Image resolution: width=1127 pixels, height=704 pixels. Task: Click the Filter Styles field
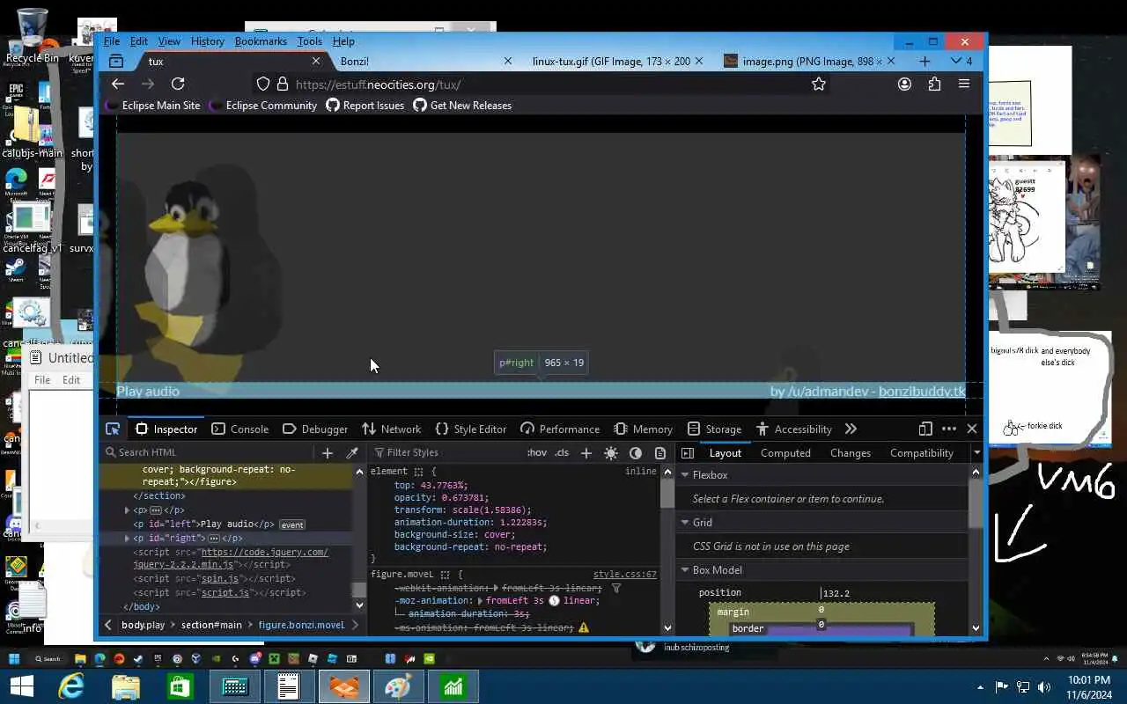coord(445,452)
